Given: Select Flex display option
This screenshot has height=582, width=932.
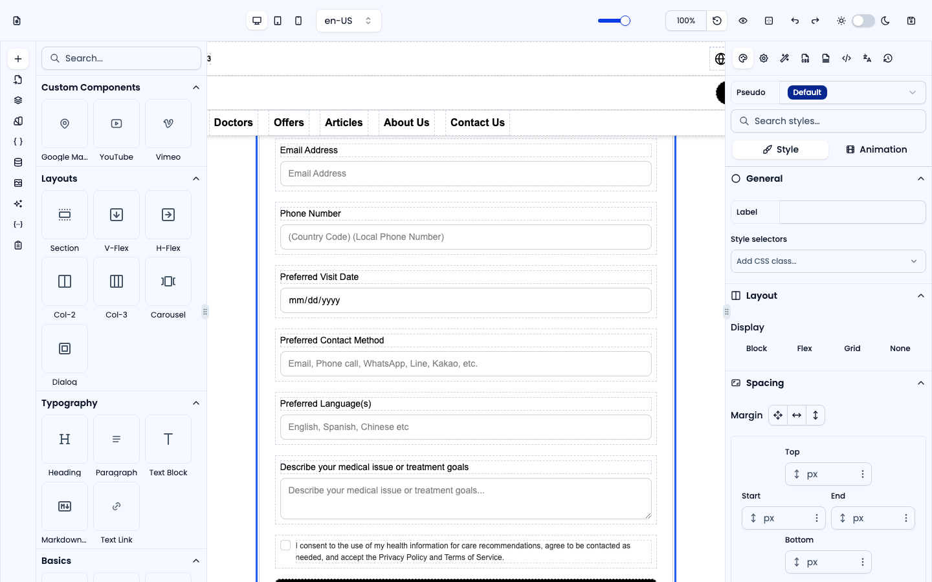Looking at the screenshot, I should coord(804,349).
